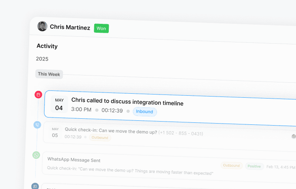Click the green WhatsApp timeline icon
Image resolution: width=296 pixels, height=189 pixels.
pos(36,155)
